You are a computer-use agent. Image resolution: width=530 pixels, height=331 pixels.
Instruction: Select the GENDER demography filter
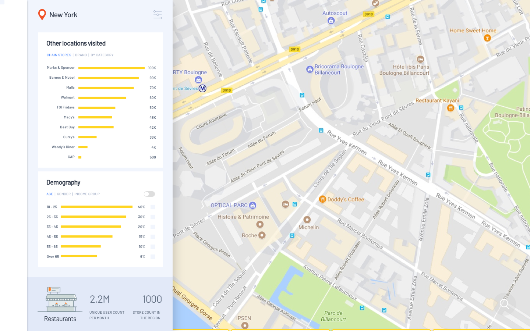(64, 194)
